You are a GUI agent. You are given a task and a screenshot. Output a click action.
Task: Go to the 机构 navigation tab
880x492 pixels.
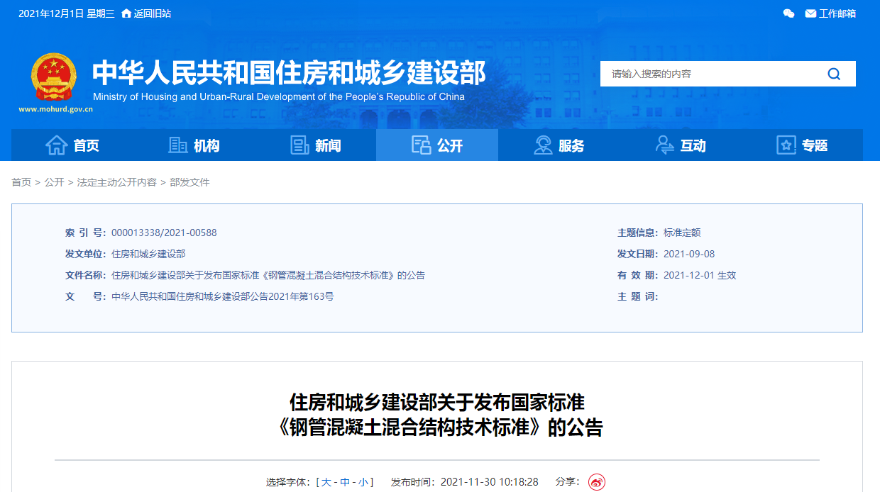tap(194, 145)
